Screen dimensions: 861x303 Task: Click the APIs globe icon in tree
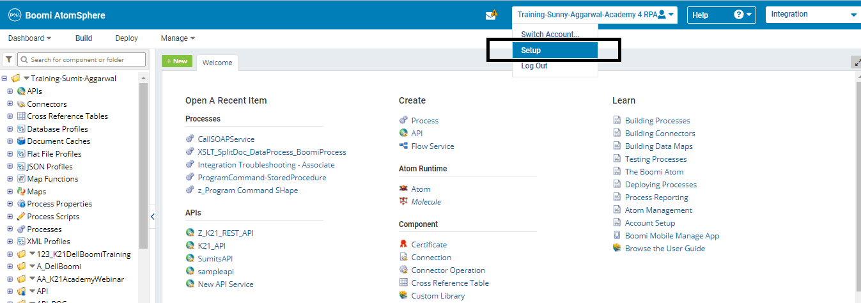coord(21,91)
